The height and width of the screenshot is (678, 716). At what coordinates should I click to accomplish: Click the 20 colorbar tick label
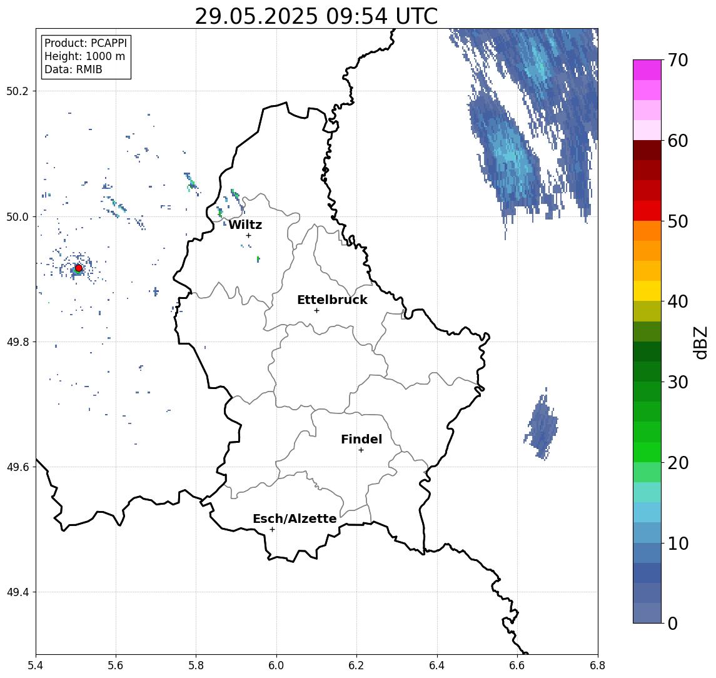click(678, 463)
